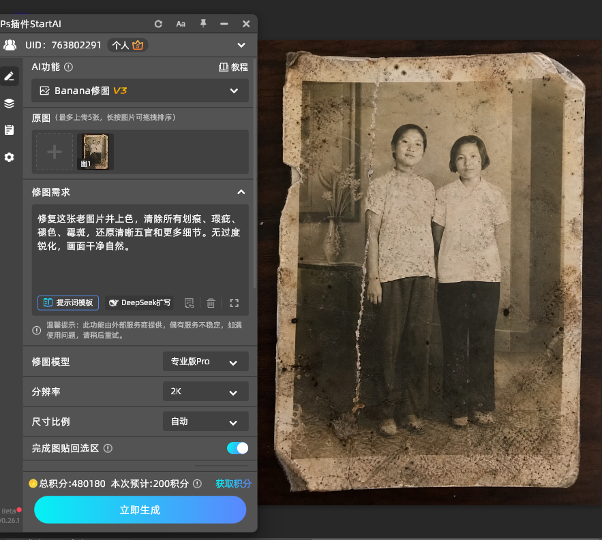Open the layers tab in the sidebar

[10, 104]
